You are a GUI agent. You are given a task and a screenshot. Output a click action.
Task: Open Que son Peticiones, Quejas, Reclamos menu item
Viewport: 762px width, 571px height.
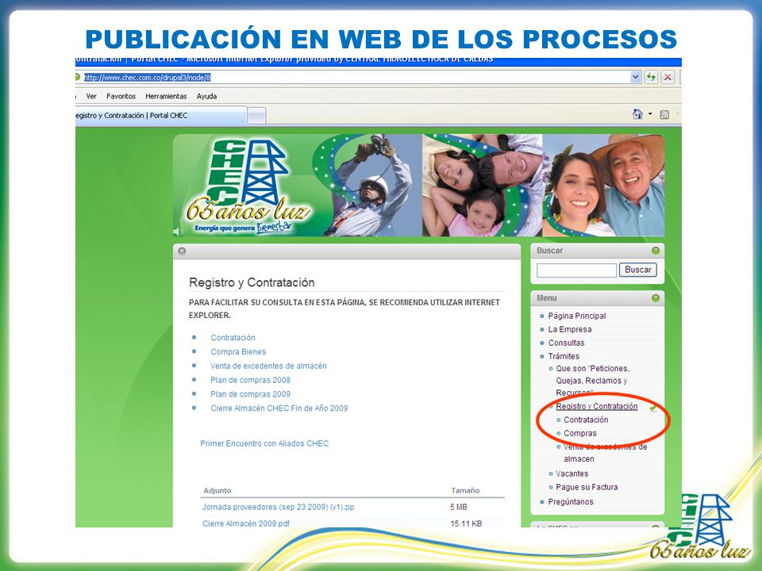pyautogui.click(x=592, y=381)
